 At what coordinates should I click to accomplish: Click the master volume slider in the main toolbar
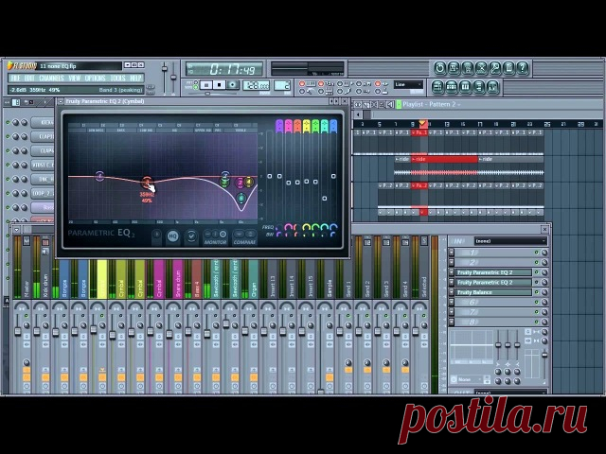click(164, 69)
